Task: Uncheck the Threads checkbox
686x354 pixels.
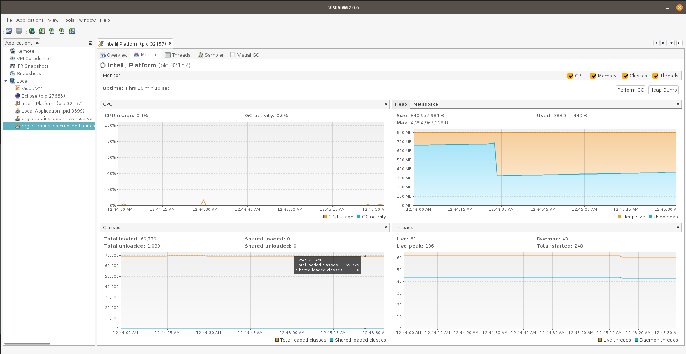Action: pyautogui.click(x=655, y=76)
